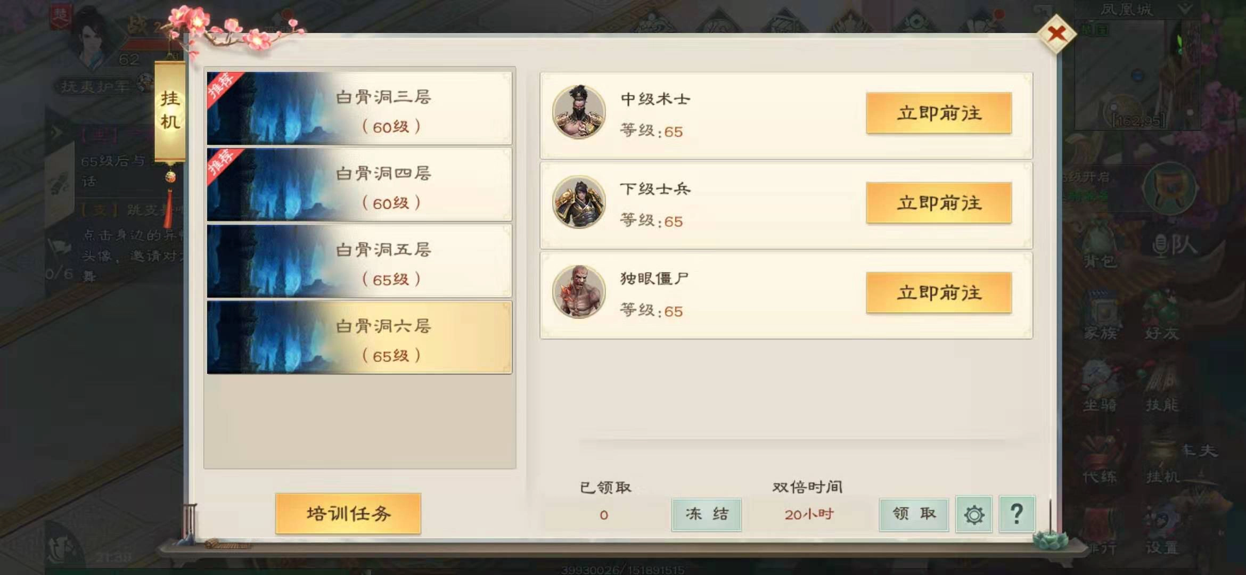Select 白骨洞三层 (60级) map
This screenshot has width=1246, height=575.
(359, 109)
